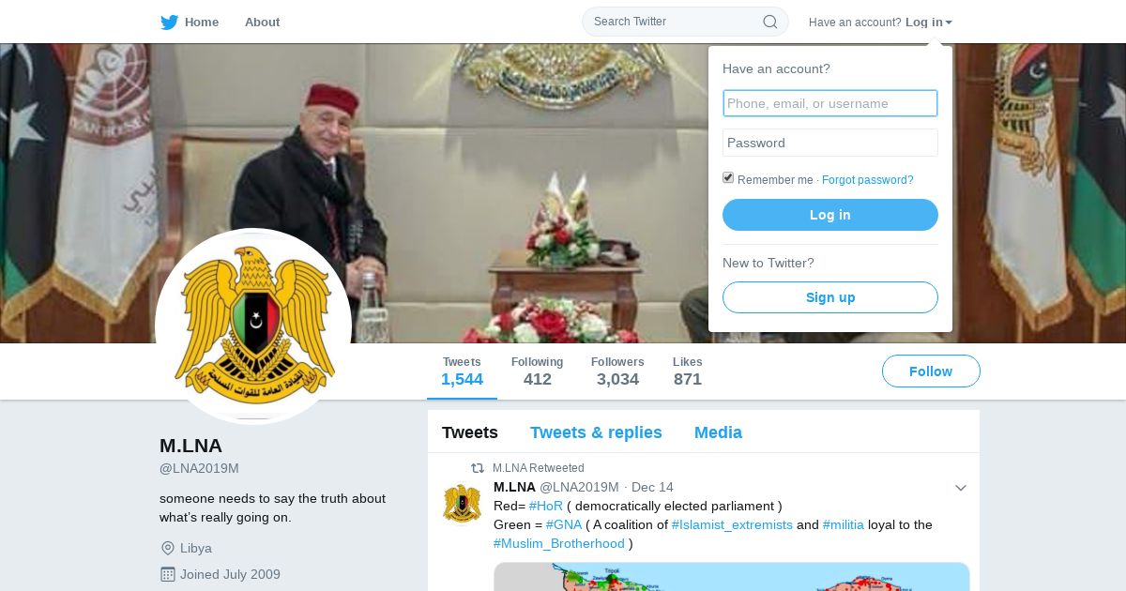The width and height of the screenshot is (1126, 591).
Task: Click the Libya location pin icon
Action: pyautogui.click(x=168, y=548)
